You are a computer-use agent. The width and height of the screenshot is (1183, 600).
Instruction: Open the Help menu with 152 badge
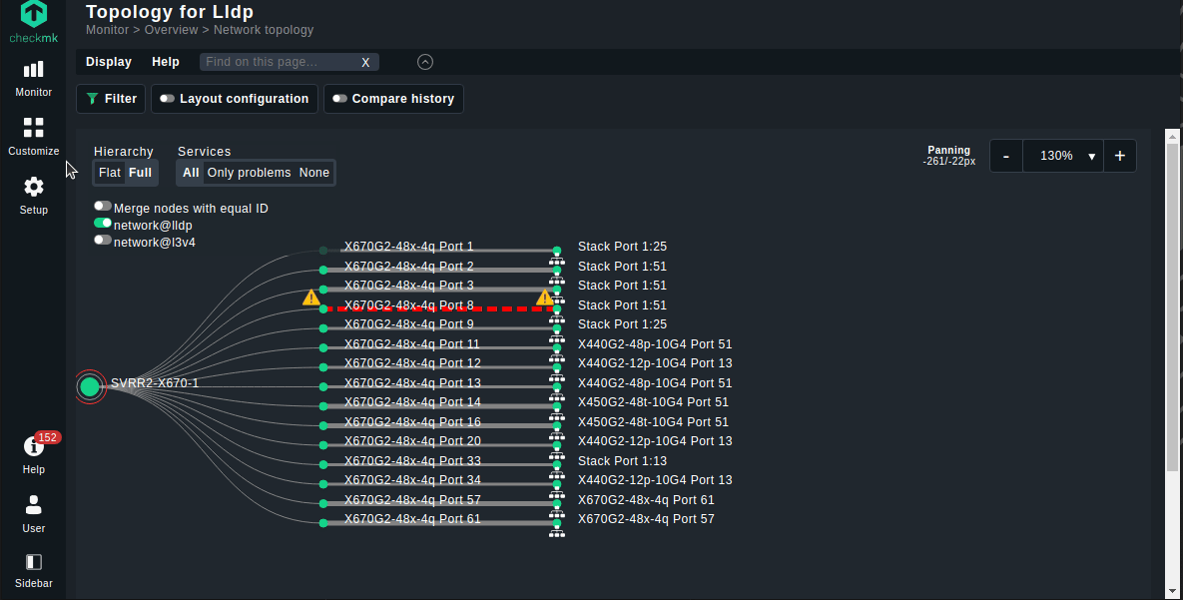(x=33, y=453)
